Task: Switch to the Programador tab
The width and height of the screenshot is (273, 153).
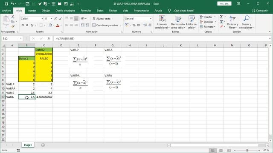Action: [141, 11]
